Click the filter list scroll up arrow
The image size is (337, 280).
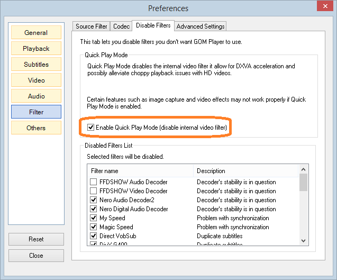coord(303,169)
